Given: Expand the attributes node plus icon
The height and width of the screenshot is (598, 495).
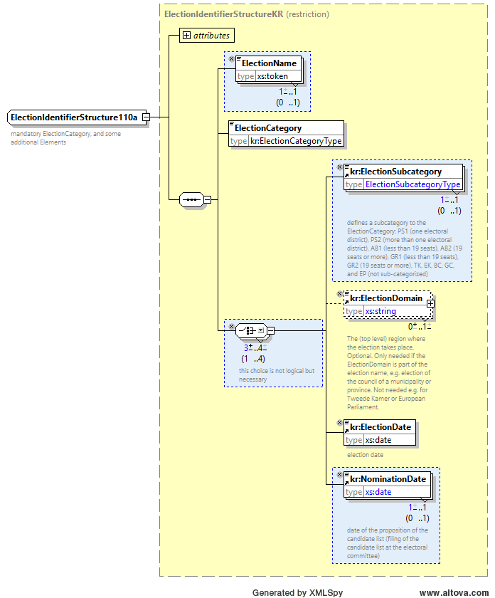Looking at the screenshot, I should tap(186, 36).
